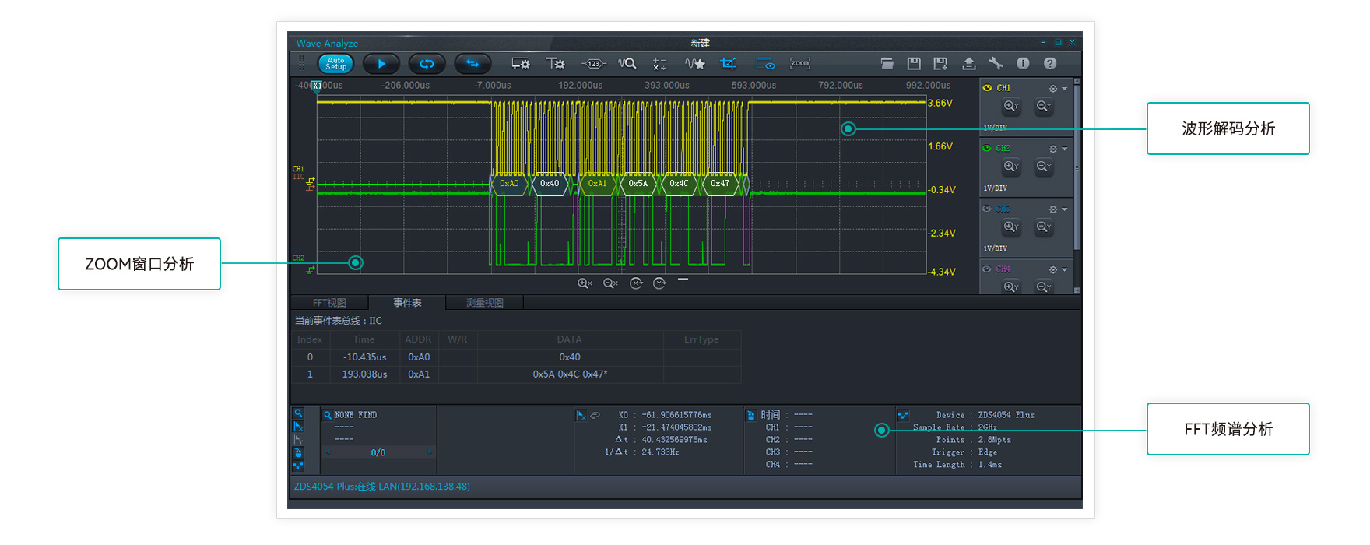Open the trigger settings icon in toolbar
The height and width of the screenshot is (545, 1370).
555,64
